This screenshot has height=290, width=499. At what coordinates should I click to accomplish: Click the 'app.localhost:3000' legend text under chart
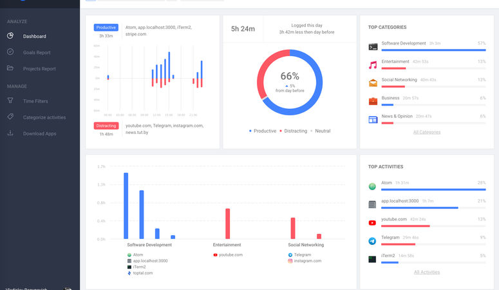[x=150, y=261]
